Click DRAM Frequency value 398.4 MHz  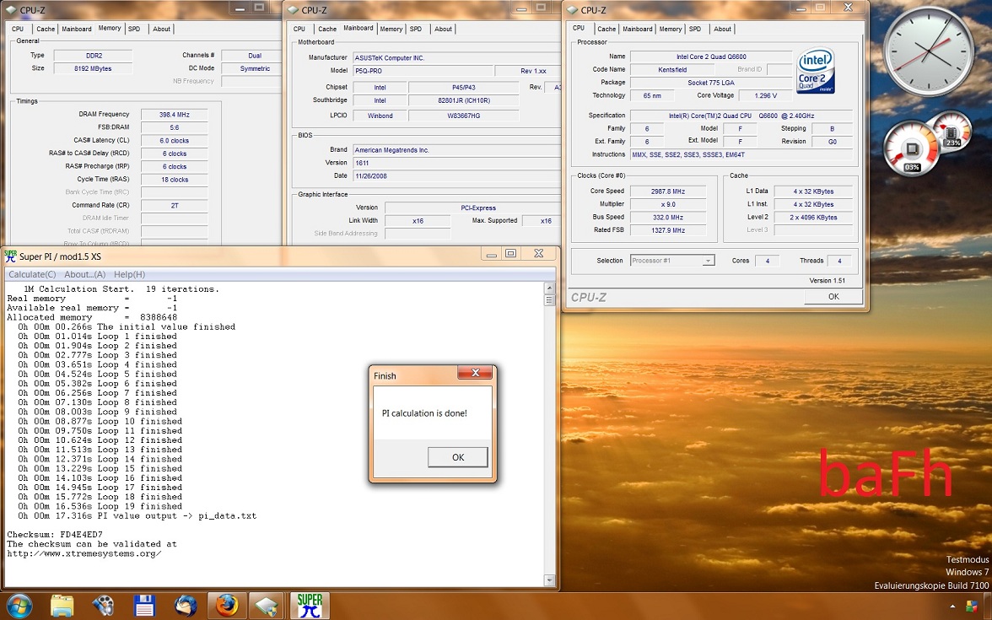pos(174,115)
